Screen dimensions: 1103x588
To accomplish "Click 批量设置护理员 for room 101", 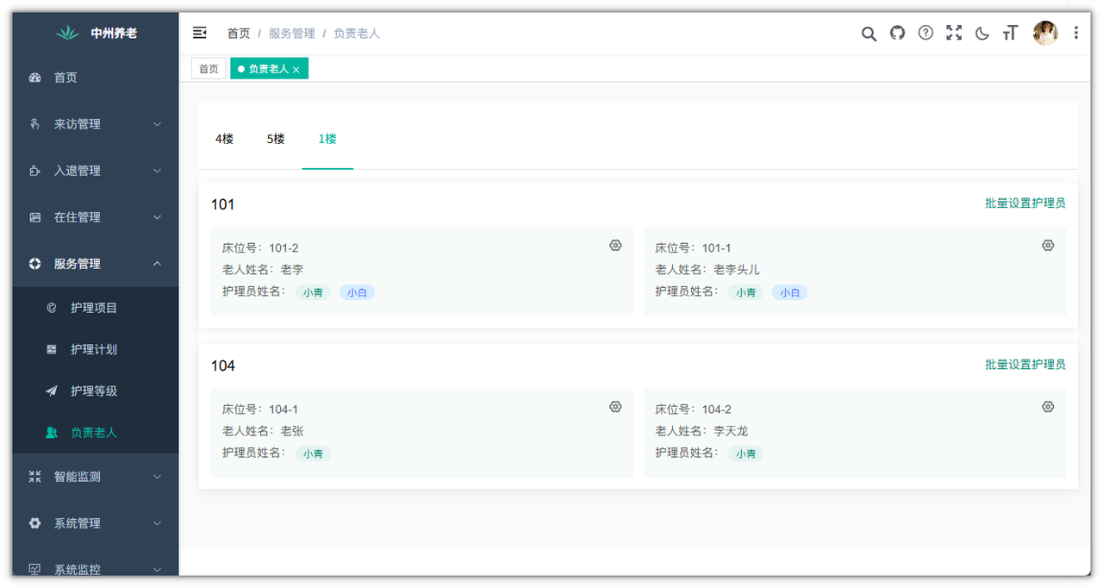I will 1025,203.
